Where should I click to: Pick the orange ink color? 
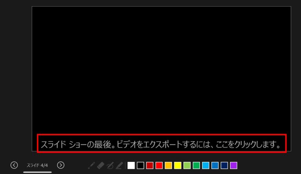coord(169,165)
